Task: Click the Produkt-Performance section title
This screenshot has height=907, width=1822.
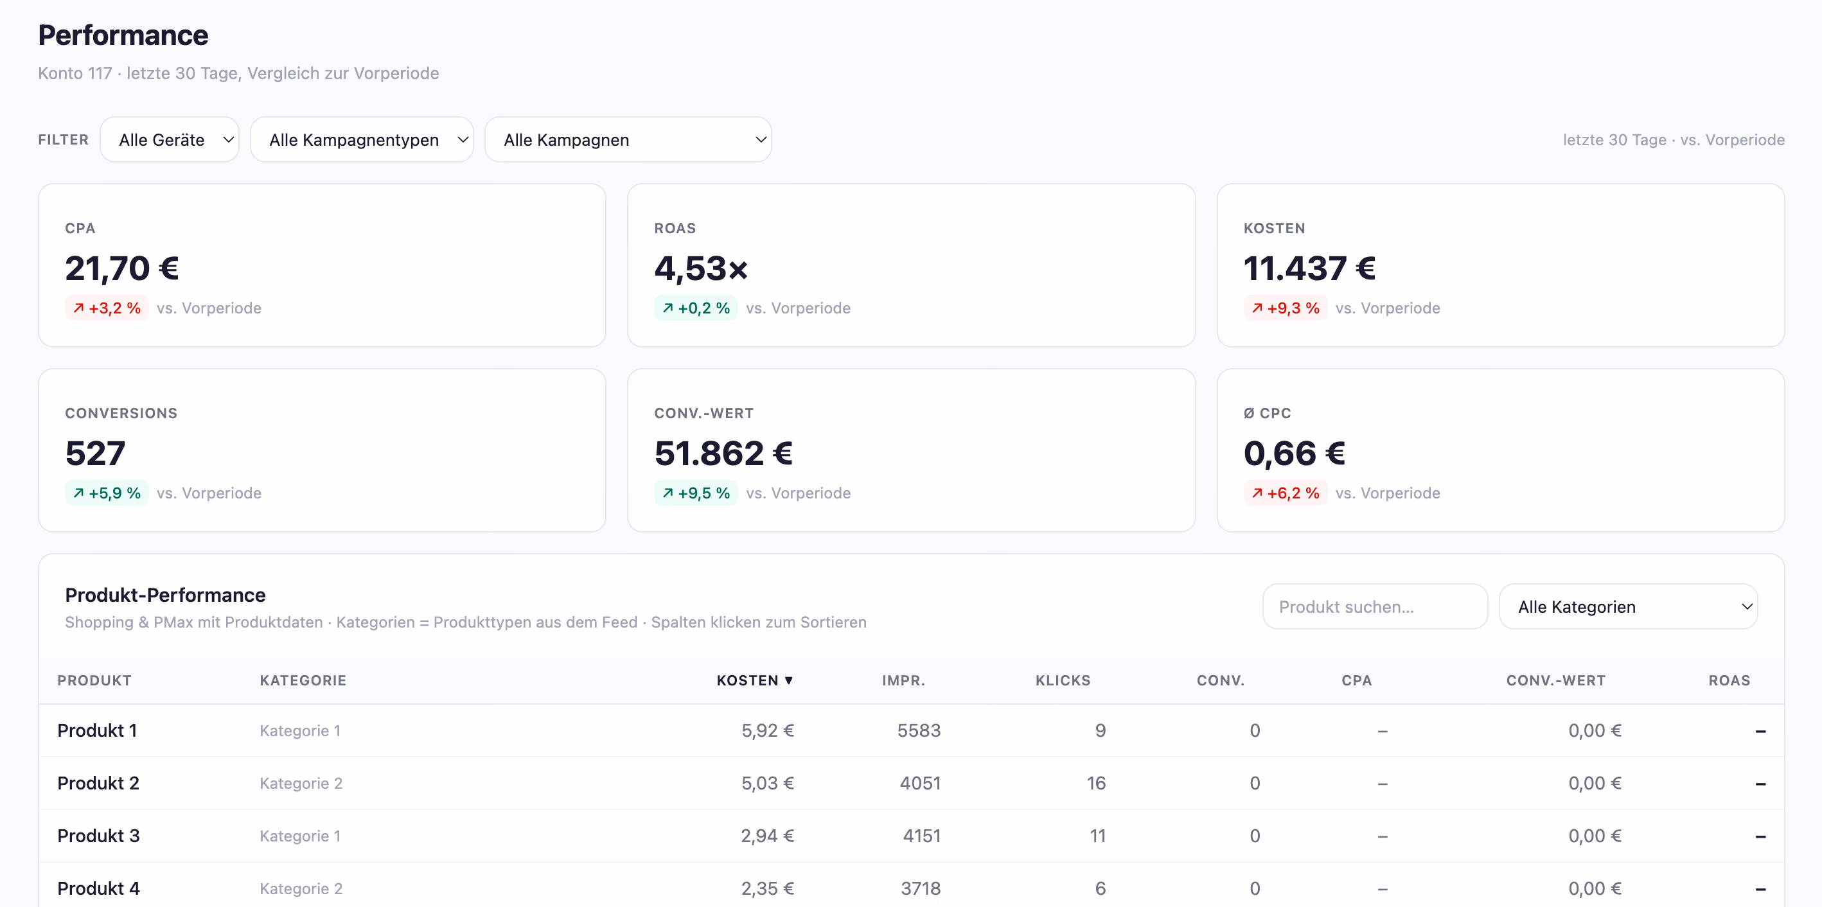Action: click(x=165, y=595)
